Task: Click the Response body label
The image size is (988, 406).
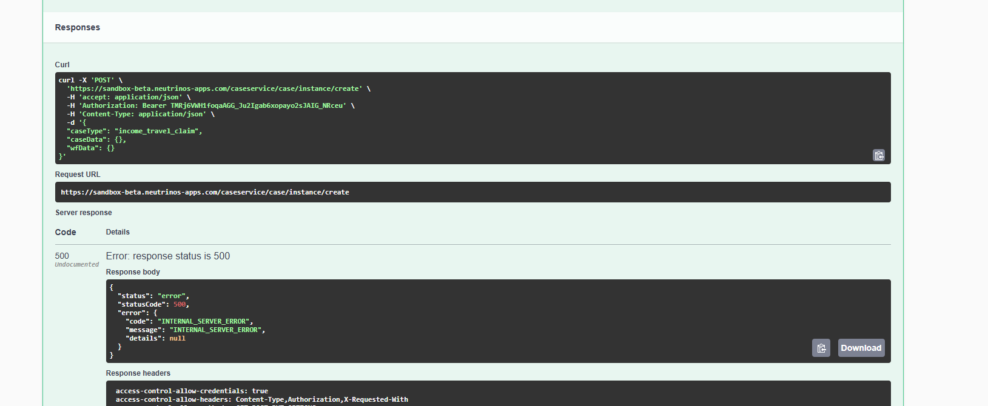Action: 133,272
